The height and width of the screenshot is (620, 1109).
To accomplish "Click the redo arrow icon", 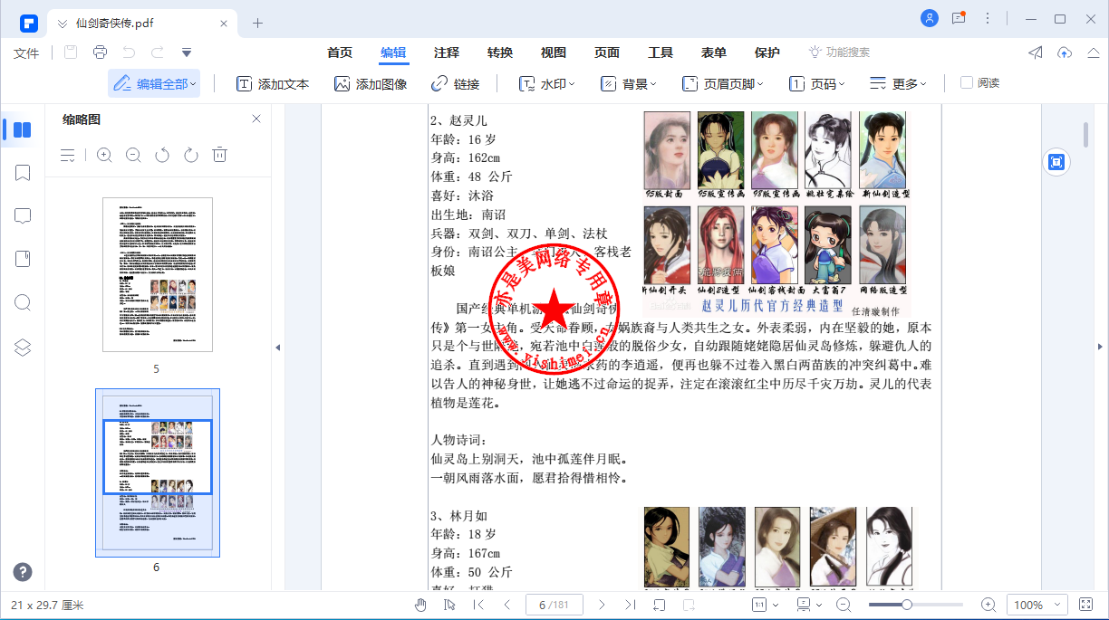I will (158, 52).
